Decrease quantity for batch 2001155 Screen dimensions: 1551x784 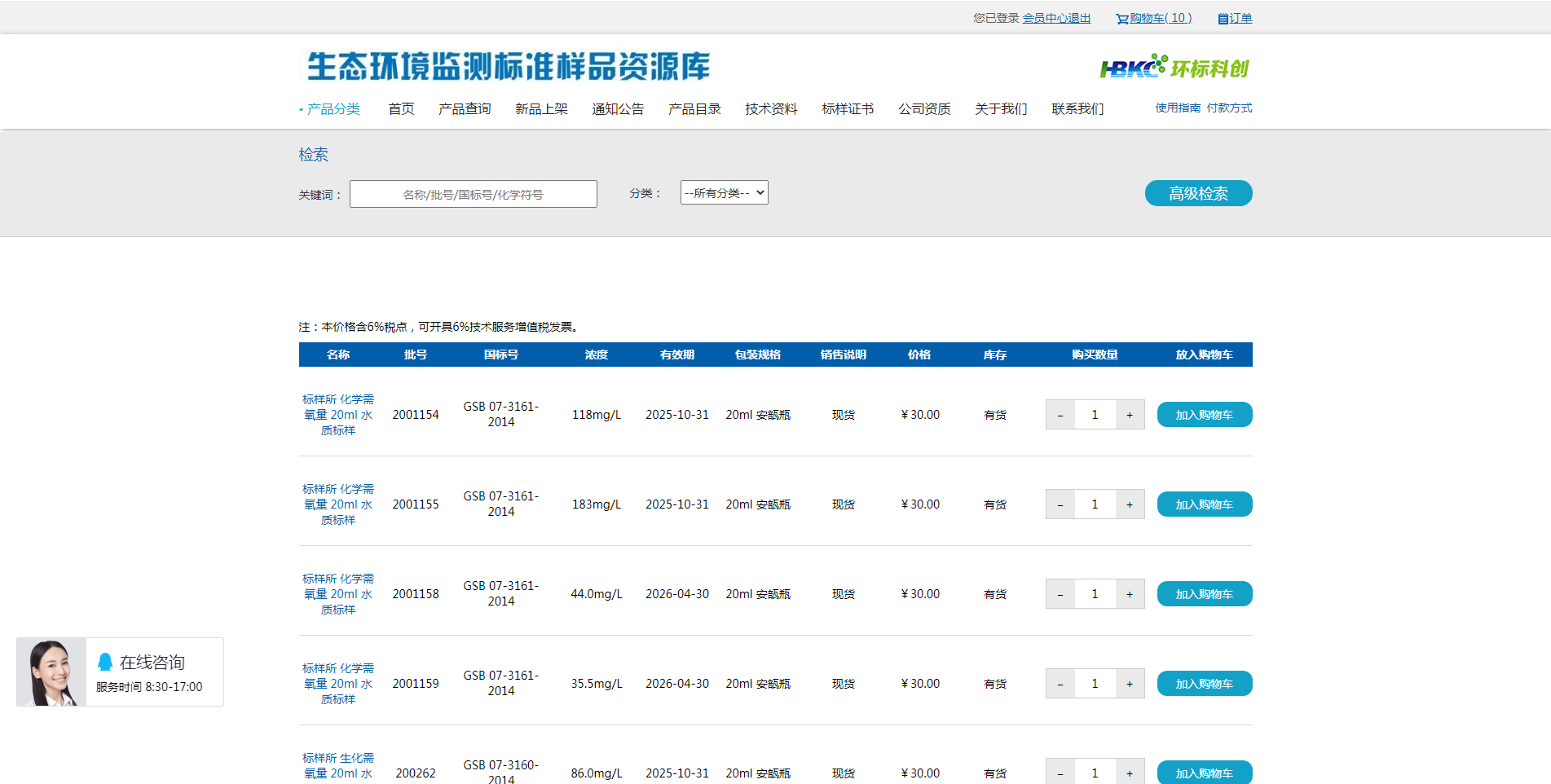click(1060, 504)
